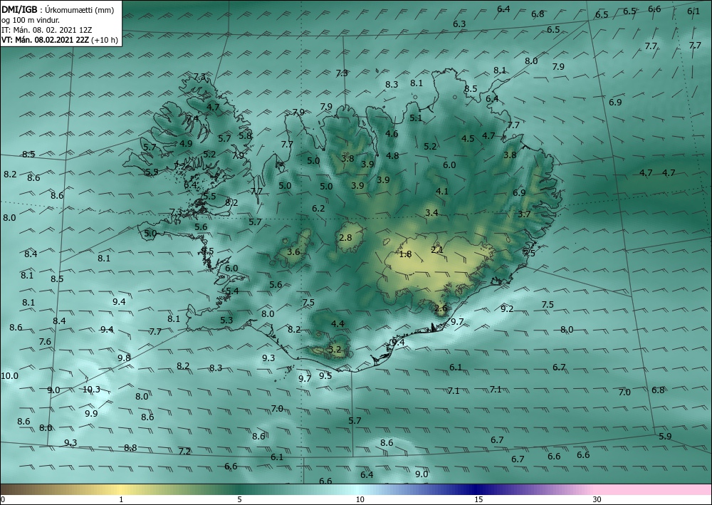Click the 2.6 value on the south coast

[x=441, y=308]
